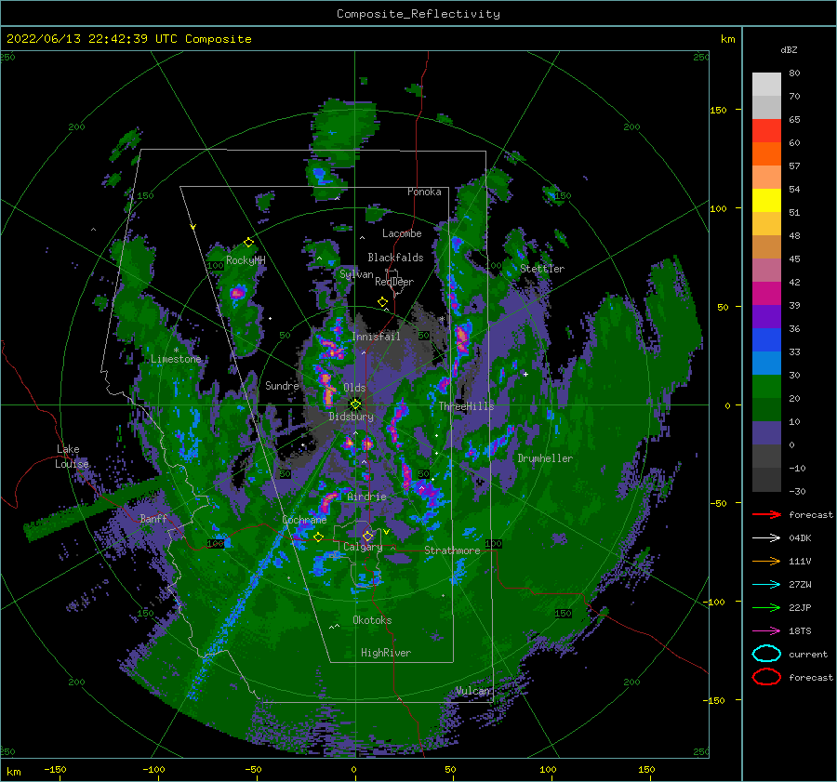
Task: Click the Stettler city label
Action: coord(542,269)
